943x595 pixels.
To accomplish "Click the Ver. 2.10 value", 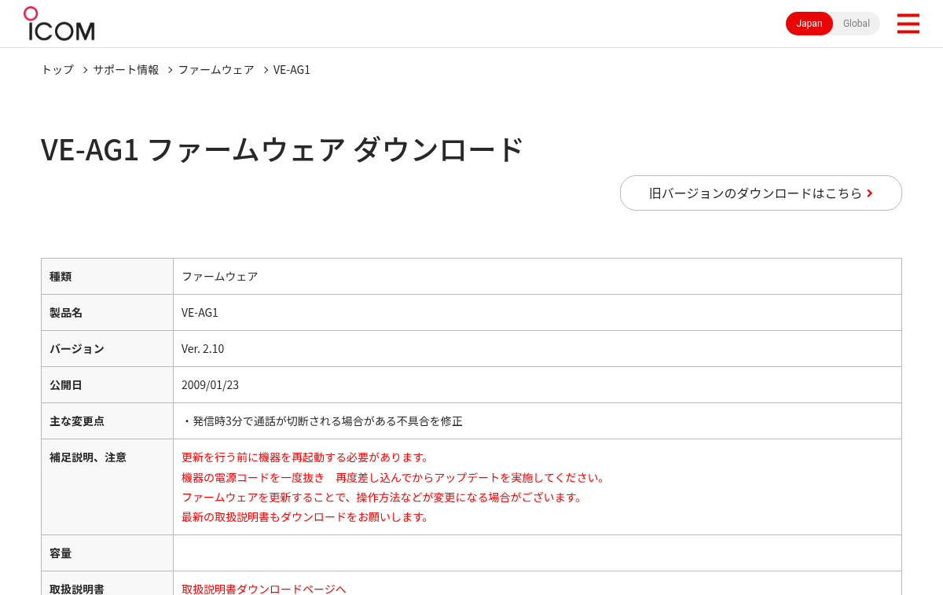I will (203, 348).
